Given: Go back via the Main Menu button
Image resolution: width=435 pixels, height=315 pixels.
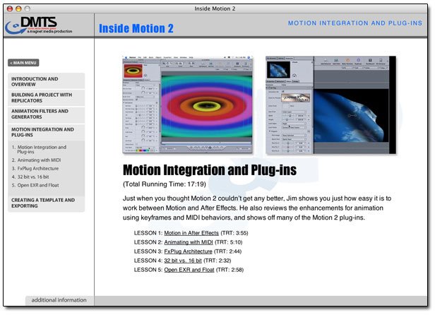Looking at the screenshot, I should coord(23,63).
